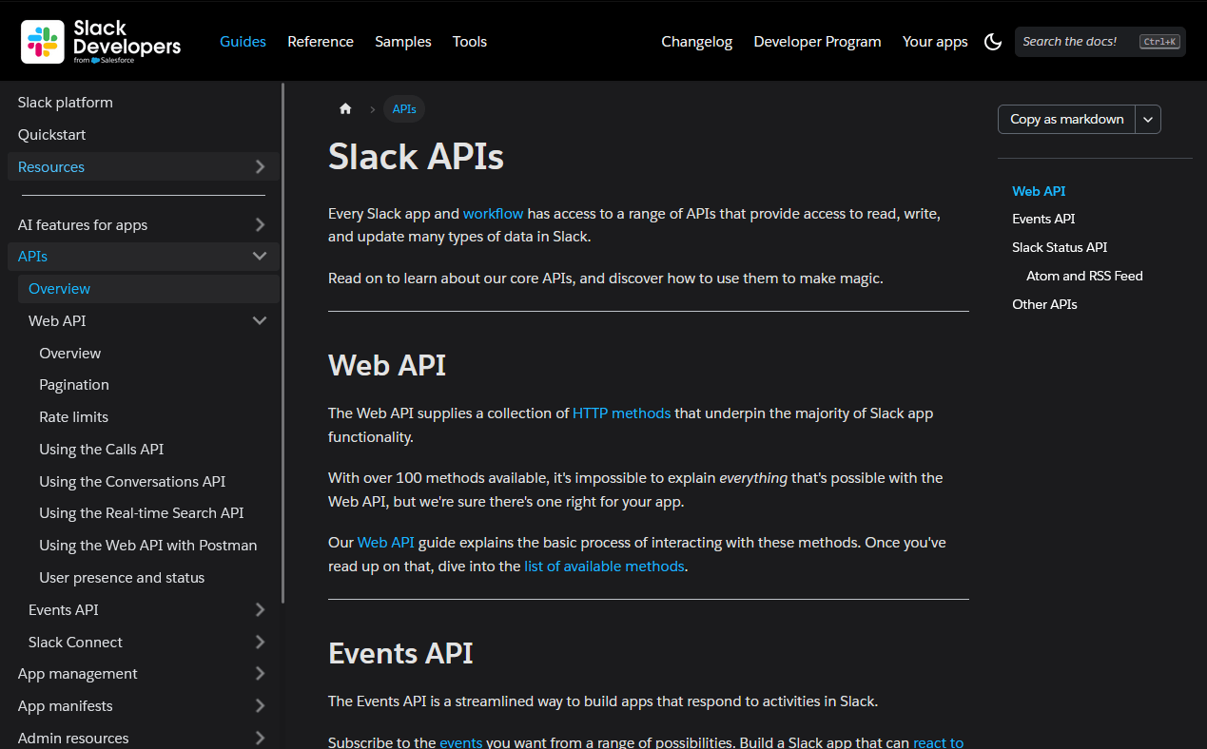Open the Samples nav item
Image resolution: width=1207 pixels, height=749 pixels.
click(x=403, y=42)
